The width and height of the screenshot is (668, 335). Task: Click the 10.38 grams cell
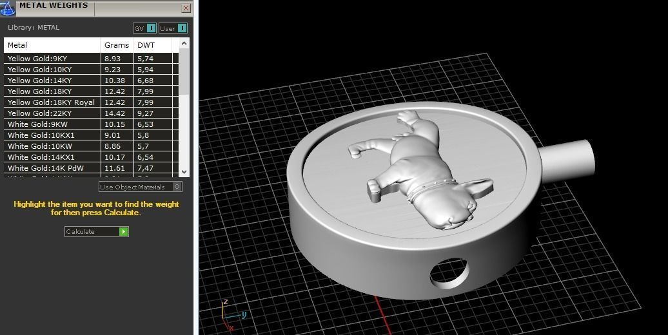pos(117,81)
